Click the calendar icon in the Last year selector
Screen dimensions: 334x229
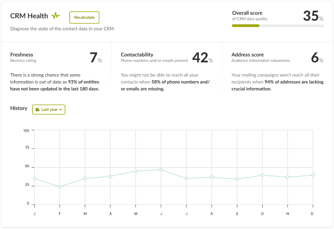(x=37, y=109)
